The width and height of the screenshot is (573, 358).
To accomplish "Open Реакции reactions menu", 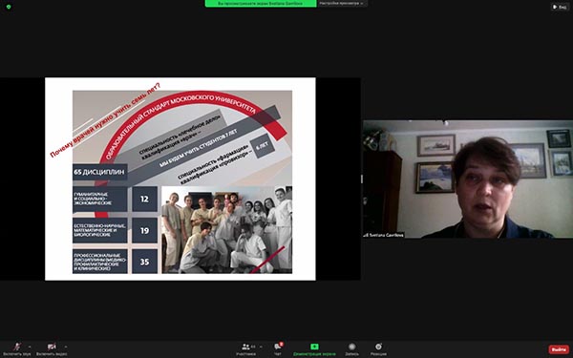I will [x=378, y=348].
